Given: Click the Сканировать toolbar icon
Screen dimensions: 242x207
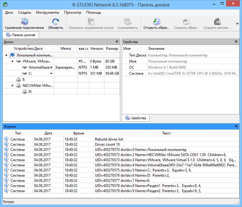Looking at the screenshot, I should click(127, 21).
